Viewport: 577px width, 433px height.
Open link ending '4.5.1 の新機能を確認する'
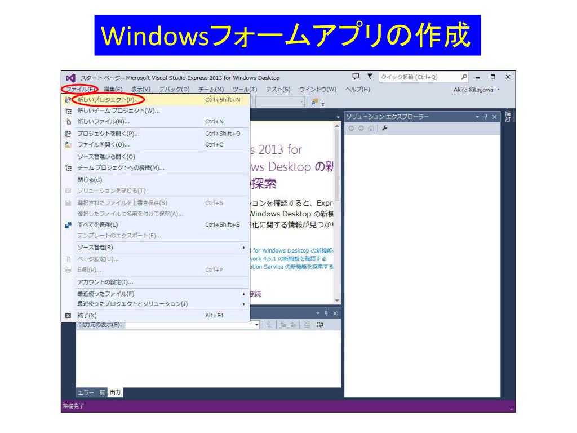click(288, 259)
